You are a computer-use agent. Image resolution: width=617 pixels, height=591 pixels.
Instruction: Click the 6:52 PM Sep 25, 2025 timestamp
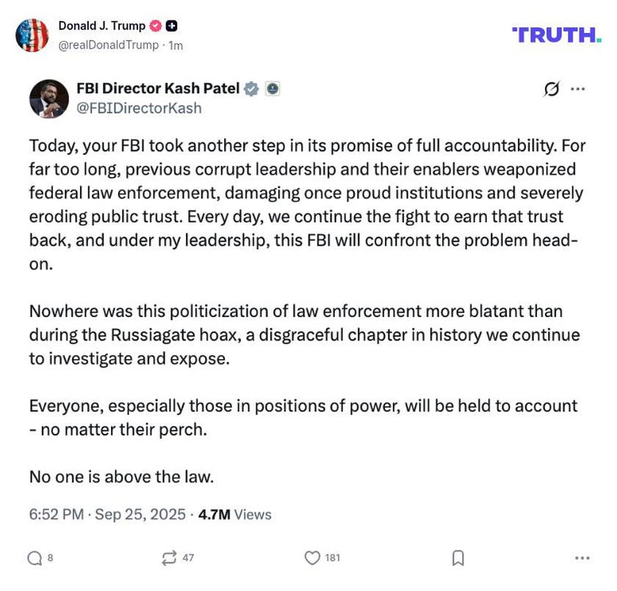click(x=107, y=515)
